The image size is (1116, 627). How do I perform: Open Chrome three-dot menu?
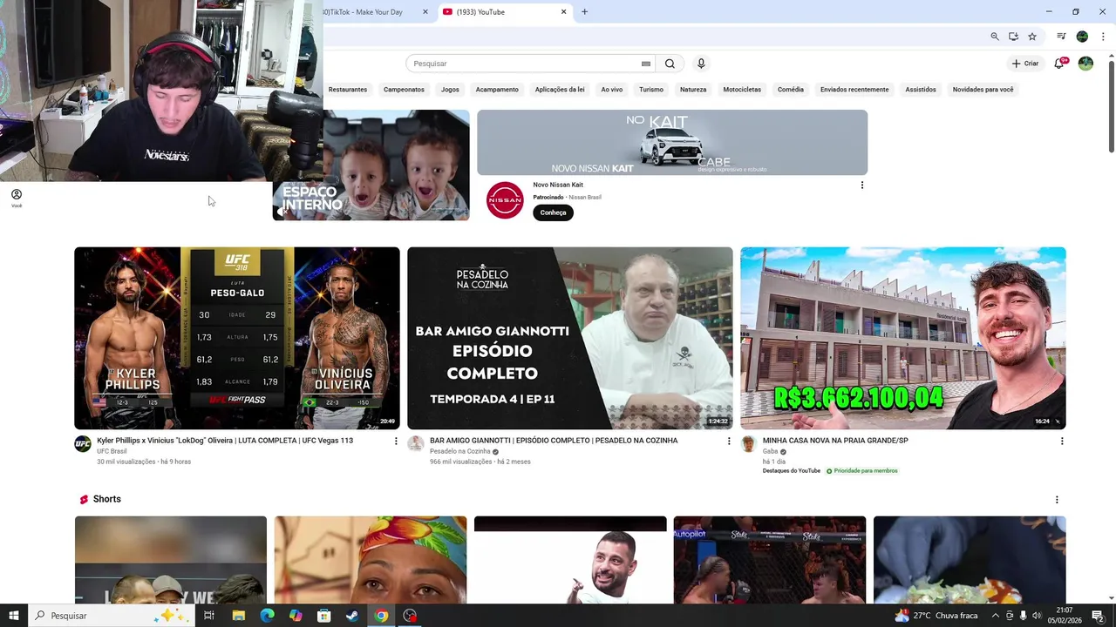[1102, 37]
